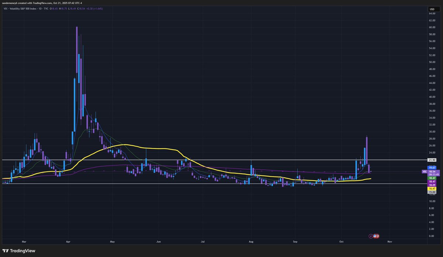Viewport: 443px width, 257px height.
Task: Click the green 18.47 price label
Action: coord(432,178)
